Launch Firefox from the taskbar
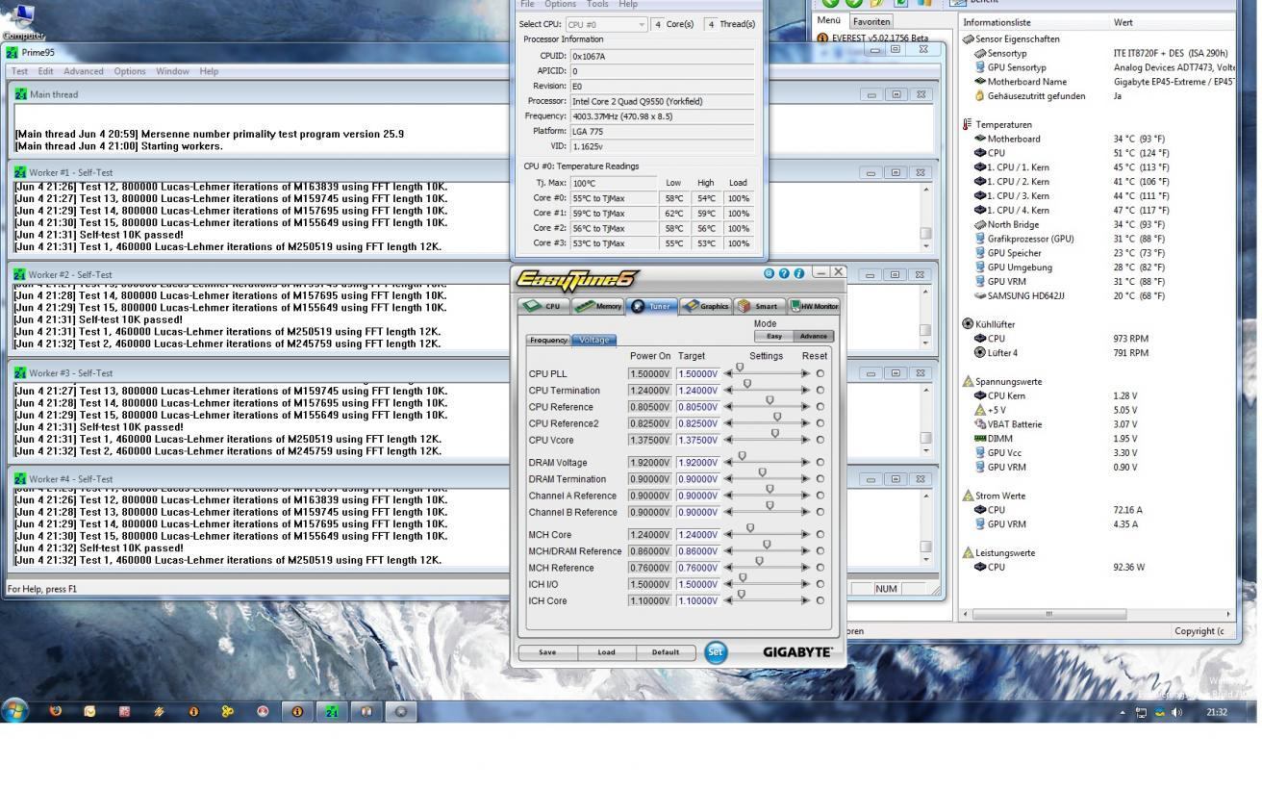Image resolution: width=1262 pixels, height=789 pixels. coord(55,712)
